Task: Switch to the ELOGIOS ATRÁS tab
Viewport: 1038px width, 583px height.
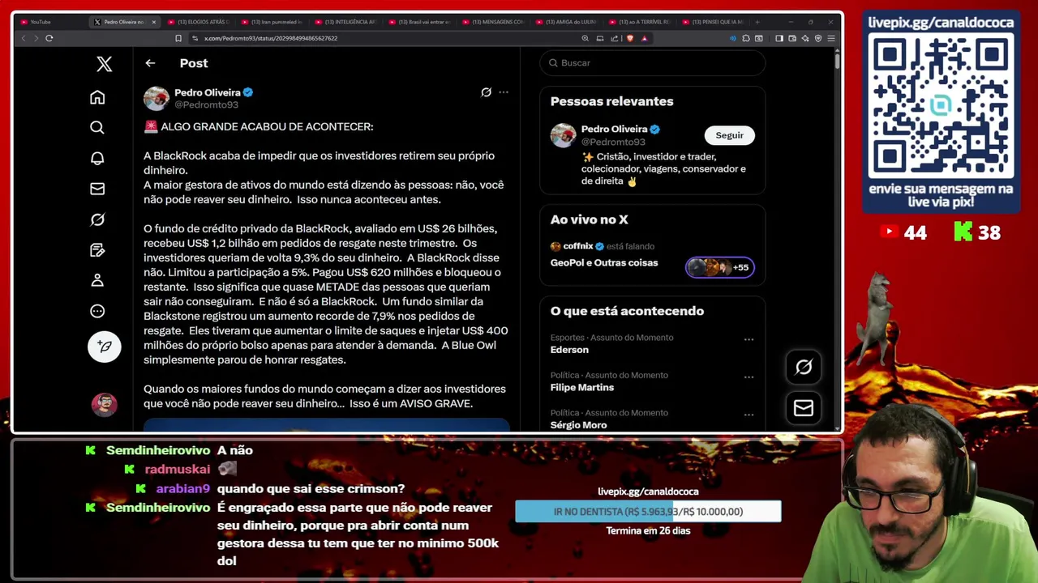Action: click(x=199, y=22)
